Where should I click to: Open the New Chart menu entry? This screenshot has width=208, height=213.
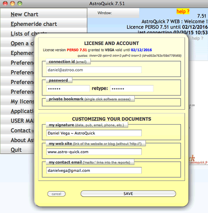click(44, 15)
